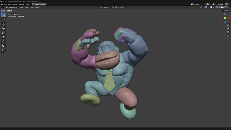Click the red X axis gizmo circle
231x130 pixels.
click(x=229, y=18)
